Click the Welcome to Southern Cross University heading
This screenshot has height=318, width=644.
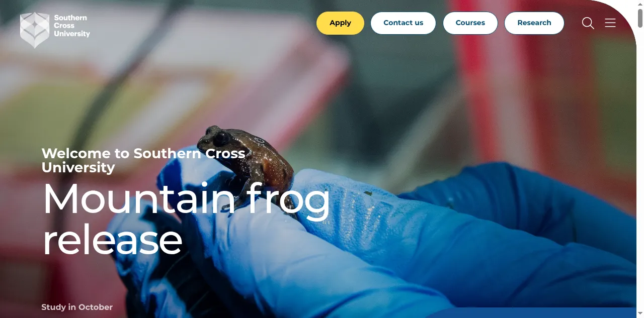[x=143, y=160]
